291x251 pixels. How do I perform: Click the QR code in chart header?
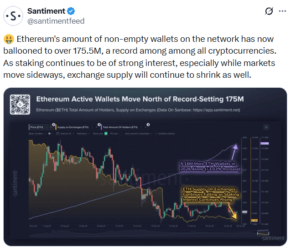(20, 104)
